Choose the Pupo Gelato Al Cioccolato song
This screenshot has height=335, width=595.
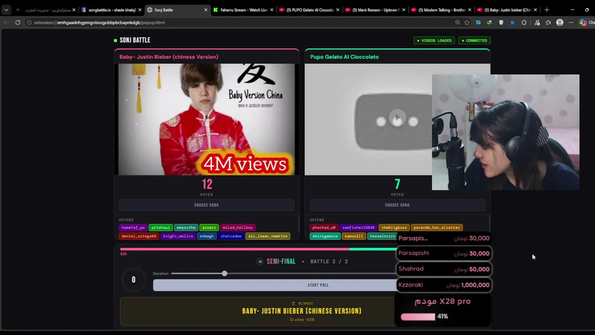tap(397, 205)
